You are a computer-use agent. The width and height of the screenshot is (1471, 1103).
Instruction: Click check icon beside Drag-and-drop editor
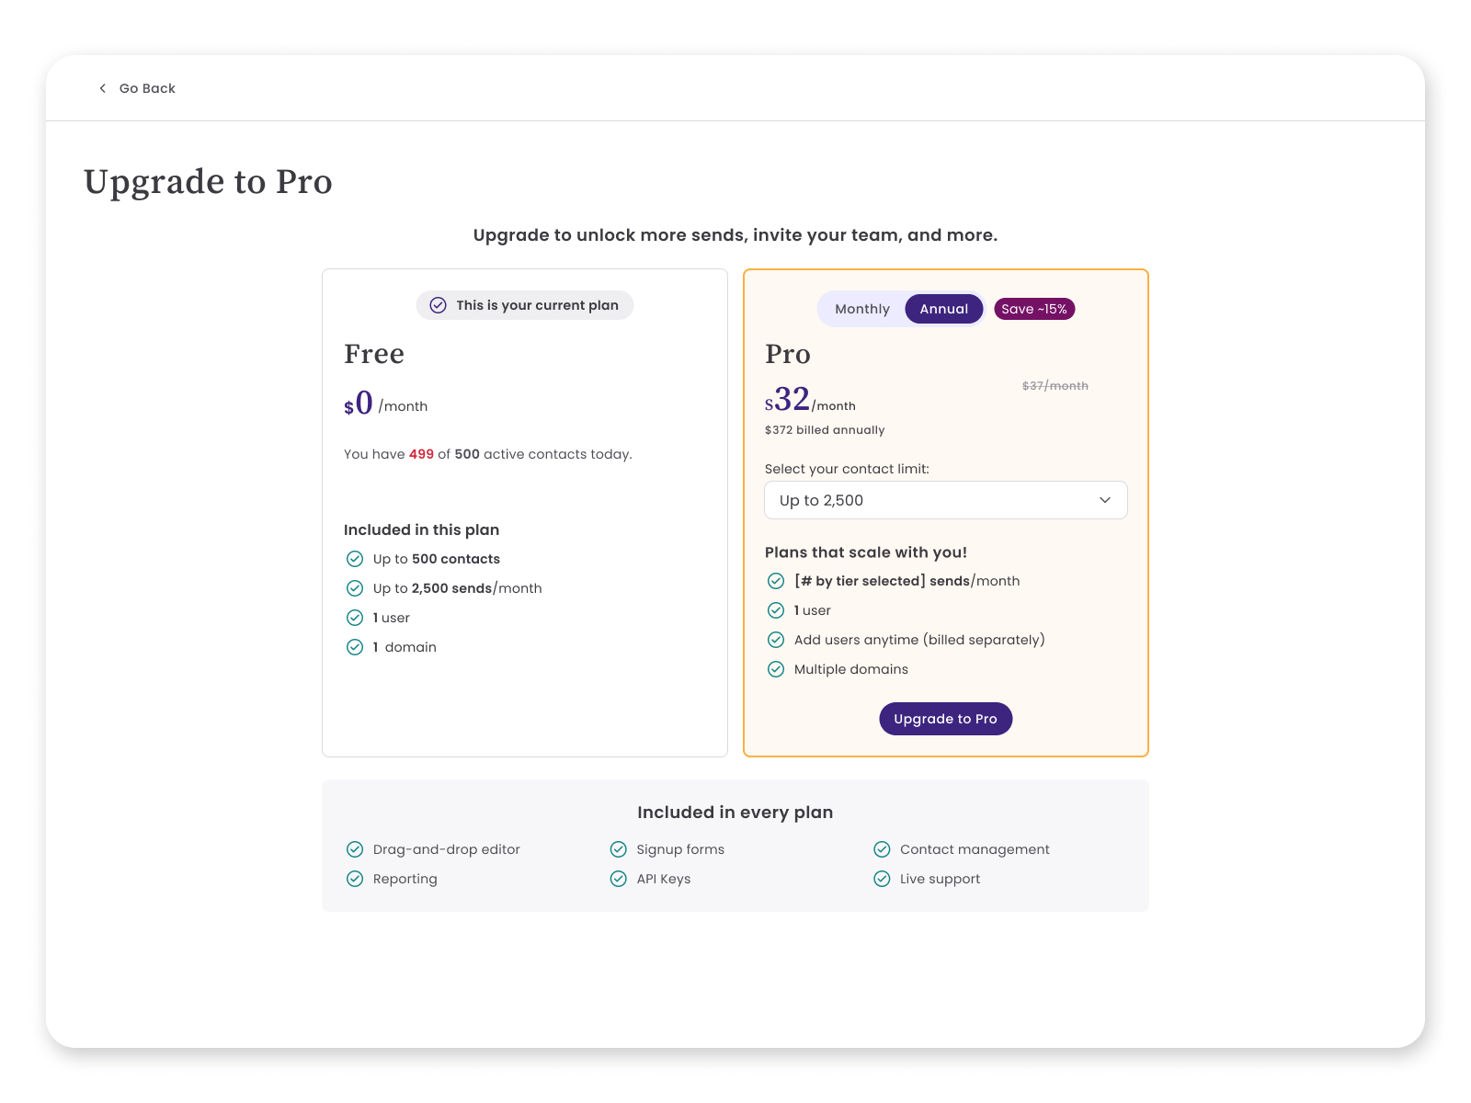(355, 849)
